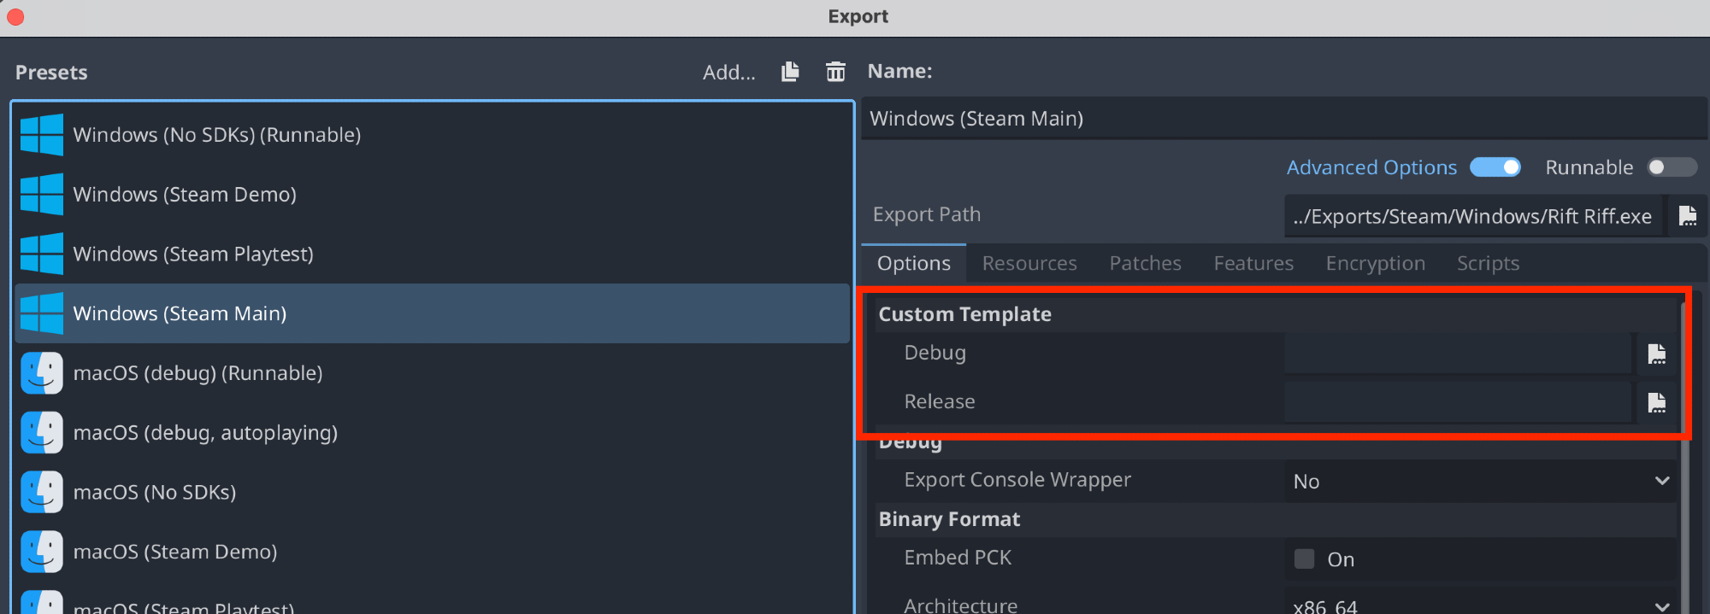Browse for custom Debug template file

tap(1656, 354)
